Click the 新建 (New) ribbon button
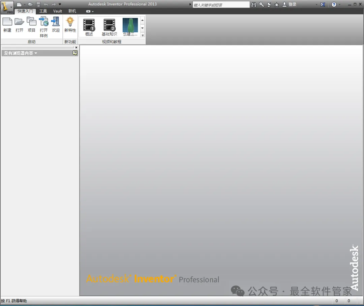This screenshot has height=306, width=364. [x=7, y=25]
